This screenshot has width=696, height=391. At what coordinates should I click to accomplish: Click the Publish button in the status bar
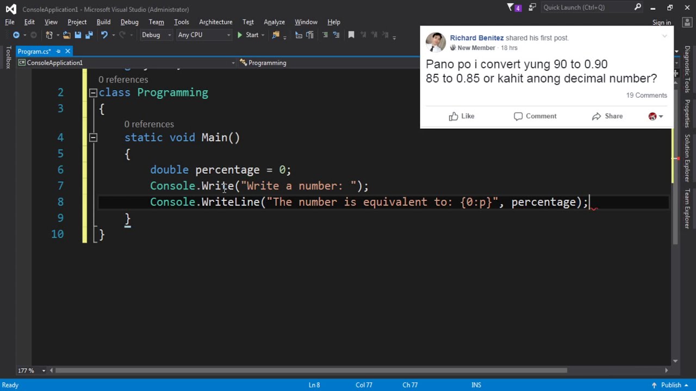671,385
